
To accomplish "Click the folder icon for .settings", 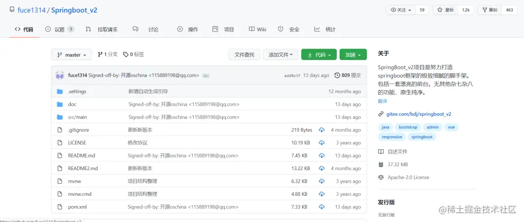I will coord(60,92).
